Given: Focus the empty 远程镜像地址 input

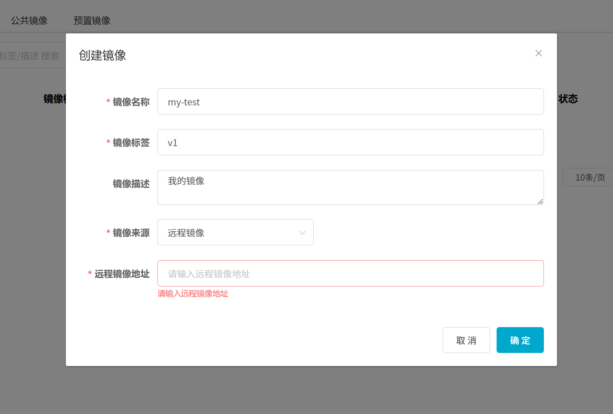Looking at the screenshot, I should (x=350, y=274).
